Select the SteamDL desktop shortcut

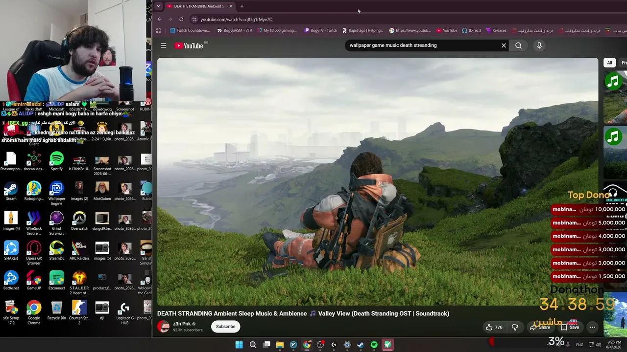click(56, 251)
